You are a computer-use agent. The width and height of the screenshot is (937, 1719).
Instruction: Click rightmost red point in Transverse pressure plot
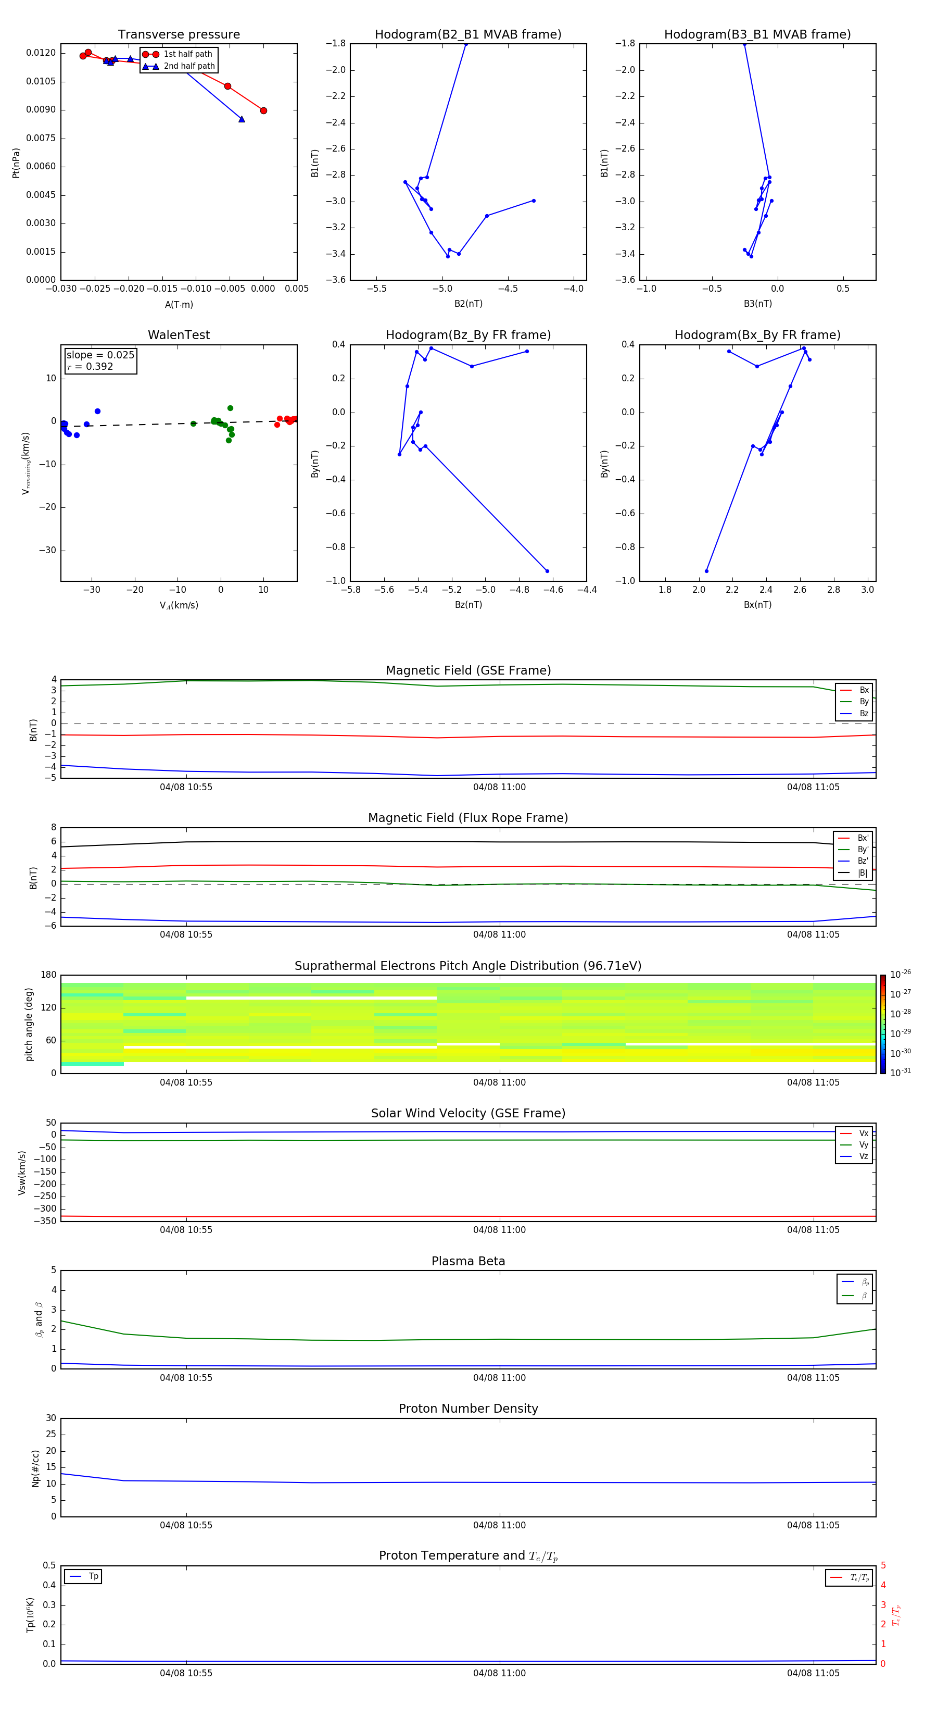pyautogui.click(x=263, y=111)
